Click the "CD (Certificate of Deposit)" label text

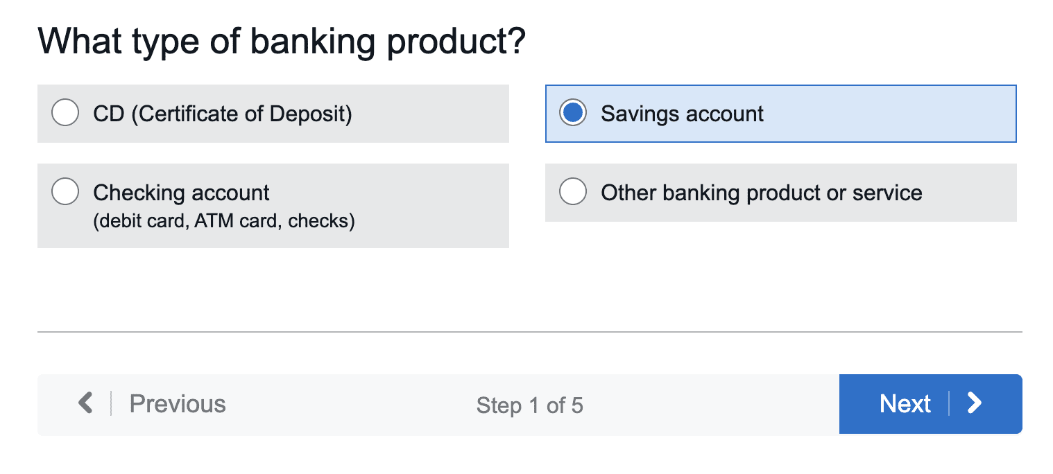(x=223, y=114)
